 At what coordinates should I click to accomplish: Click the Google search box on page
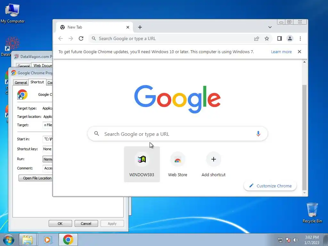[x=177, y=134]
